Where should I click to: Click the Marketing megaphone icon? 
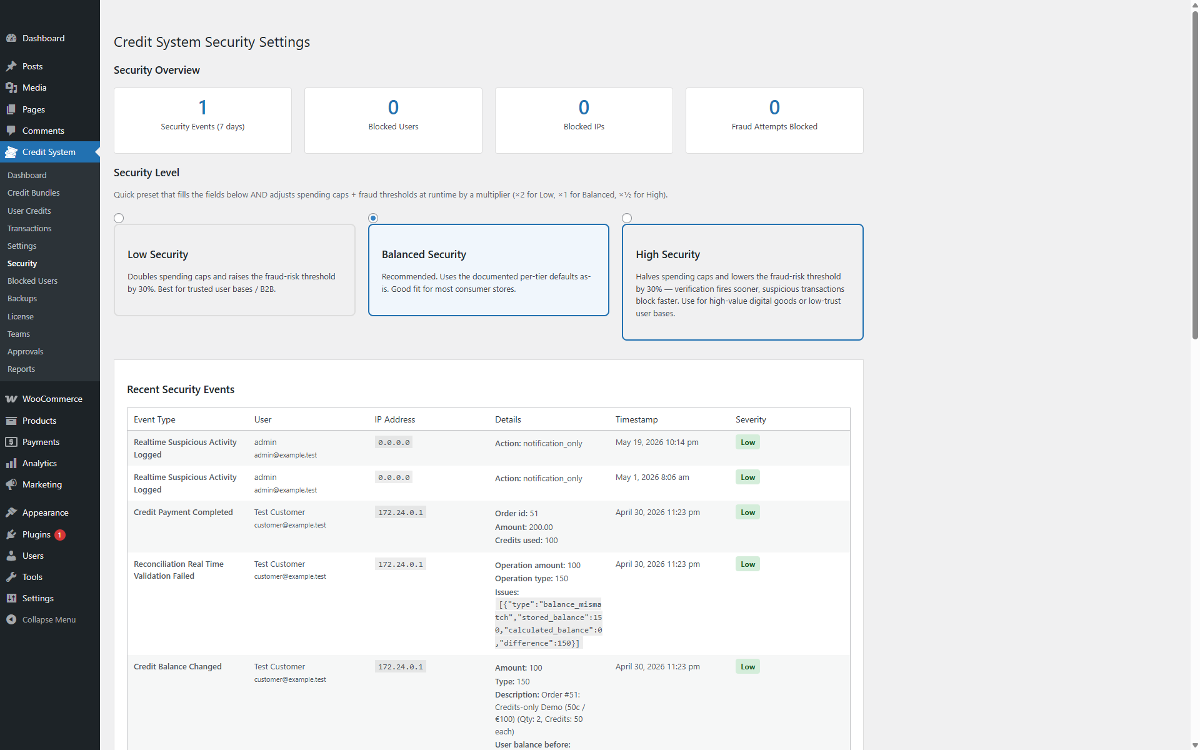(x=11, y=484)
